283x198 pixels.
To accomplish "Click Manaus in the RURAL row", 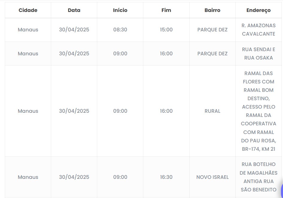I will coord(28,111).
